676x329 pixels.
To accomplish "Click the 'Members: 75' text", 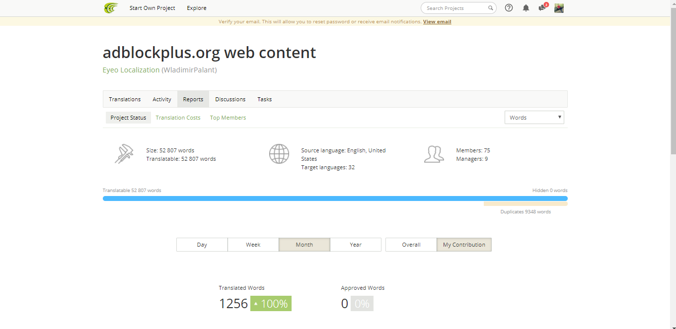I will coord(473,150).
